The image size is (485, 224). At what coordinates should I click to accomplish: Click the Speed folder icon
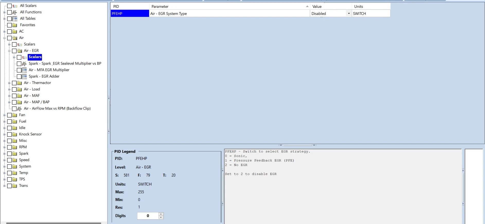click(15, 160)
